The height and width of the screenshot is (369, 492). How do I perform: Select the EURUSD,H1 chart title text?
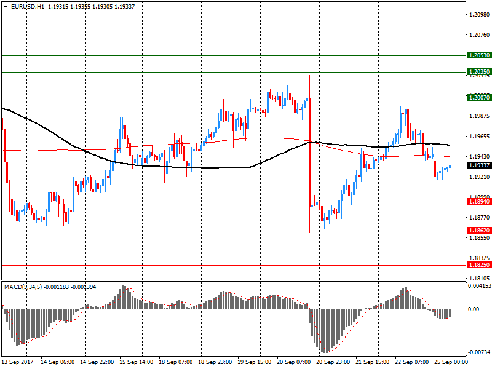(28, 7)
